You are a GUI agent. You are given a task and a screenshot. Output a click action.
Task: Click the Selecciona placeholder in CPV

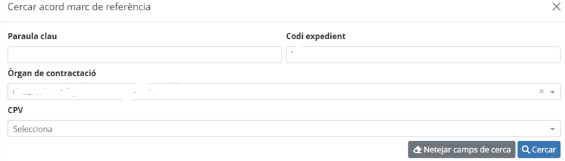[x=32, y=129]
